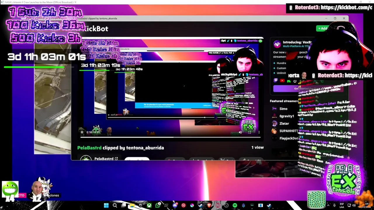Select featured streamer Simo
This screenshot has width=374, height=210.
point(283,108)
